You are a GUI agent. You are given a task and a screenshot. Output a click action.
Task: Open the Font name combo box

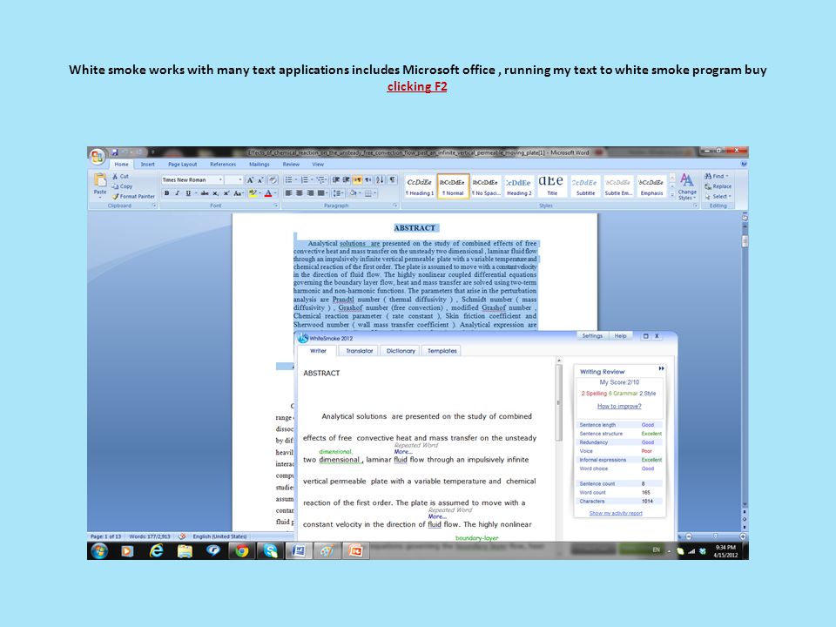tap(192, 180)
